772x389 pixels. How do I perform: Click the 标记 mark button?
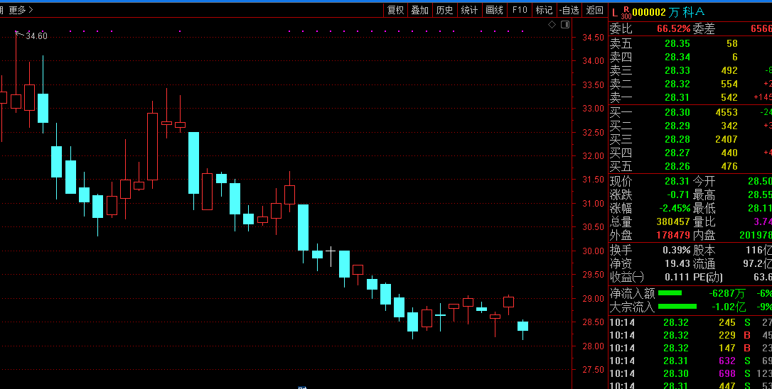[x=544, y=10]
